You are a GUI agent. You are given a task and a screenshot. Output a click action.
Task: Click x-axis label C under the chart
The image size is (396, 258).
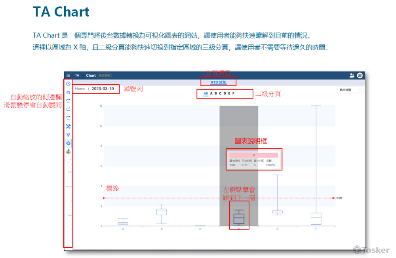pos(200,229)
